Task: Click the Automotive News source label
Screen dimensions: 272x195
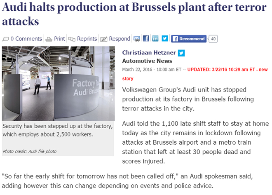Action: click(147, 61)
